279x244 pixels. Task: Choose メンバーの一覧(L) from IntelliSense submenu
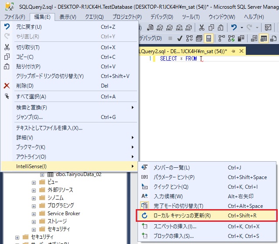coord(207,167)
